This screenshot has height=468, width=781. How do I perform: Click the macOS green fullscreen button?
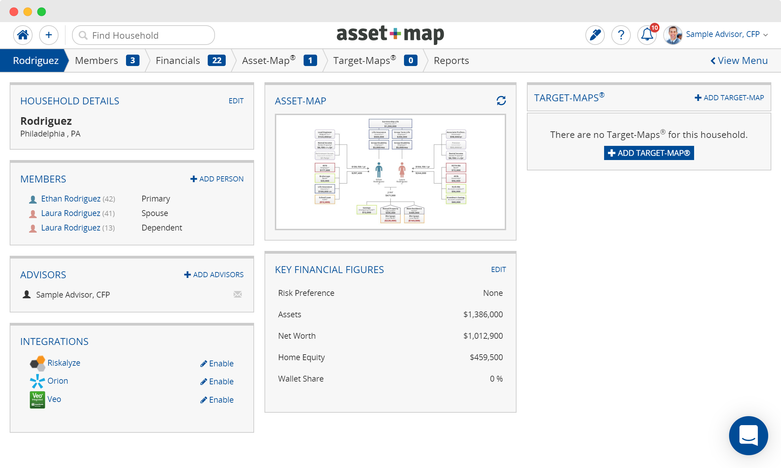pyautogui.click(x=42, y=12)
